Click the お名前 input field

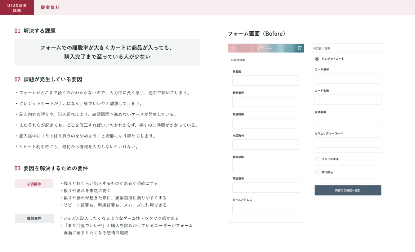tap(265, 81)
